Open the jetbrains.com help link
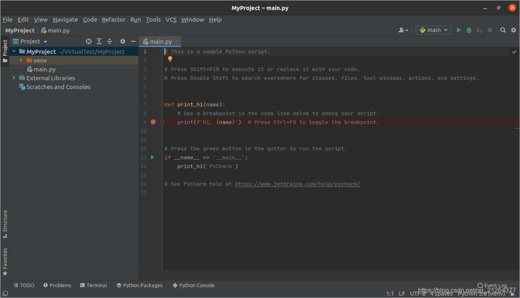This screenshot has width=520, height=298. (x=297, y=184)
